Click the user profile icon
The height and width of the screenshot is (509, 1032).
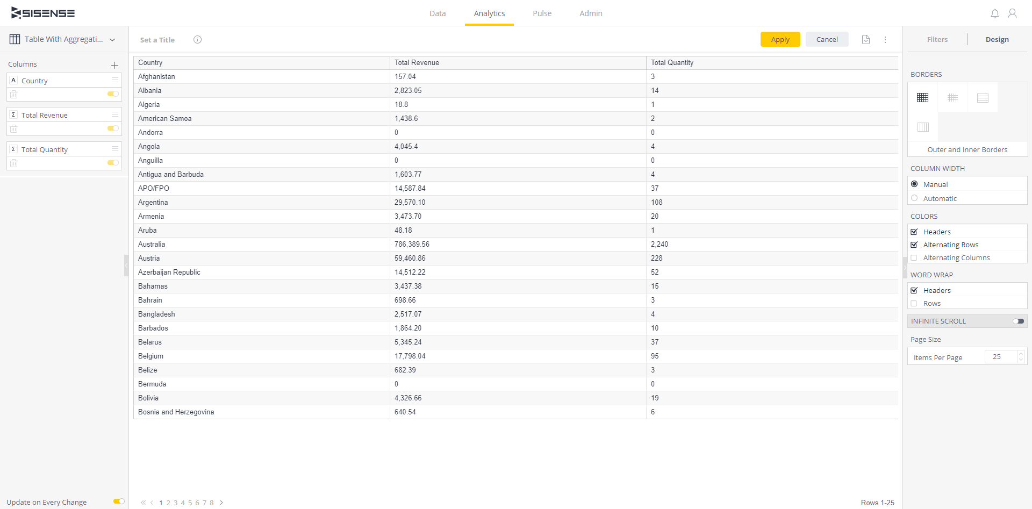point(1013,13)
